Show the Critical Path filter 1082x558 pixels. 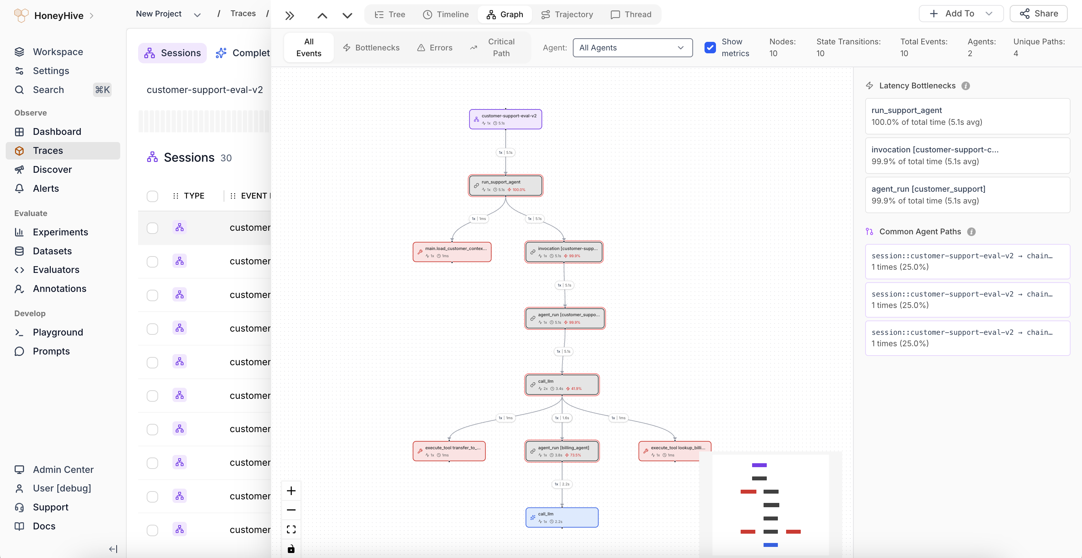coord(495,48)
